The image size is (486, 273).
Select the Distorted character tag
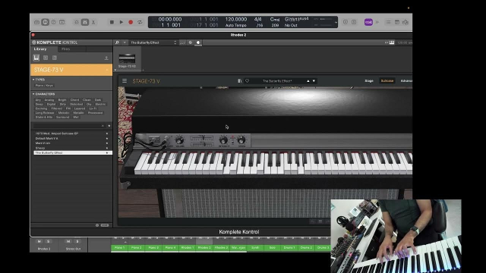[76, 105]
